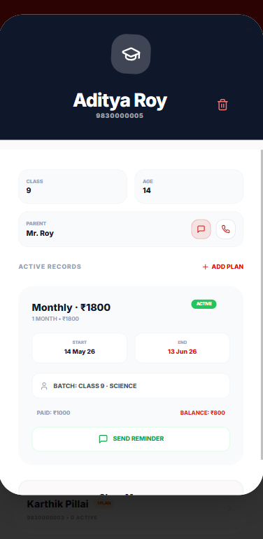
Task: Click the 1 Month • ₹1800 subtitle
Action: pyautogui.click(x=55, y=319)
